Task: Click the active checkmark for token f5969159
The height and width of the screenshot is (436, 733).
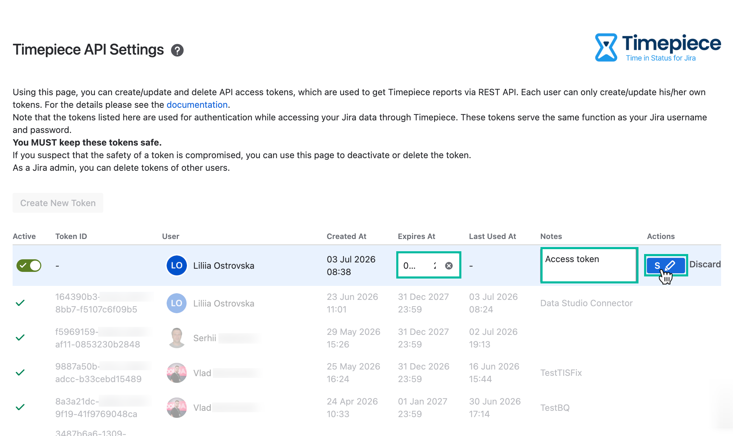Action: click(20, 338)
